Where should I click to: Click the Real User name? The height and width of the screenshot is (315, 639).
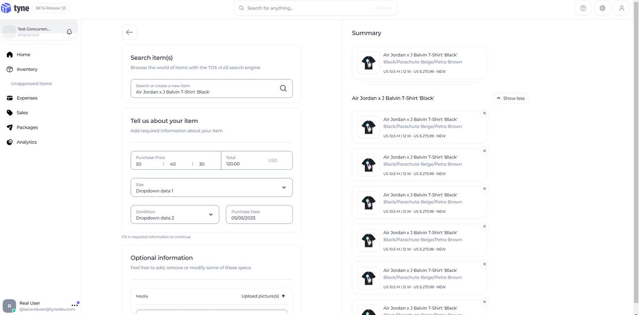coord(30,303)
